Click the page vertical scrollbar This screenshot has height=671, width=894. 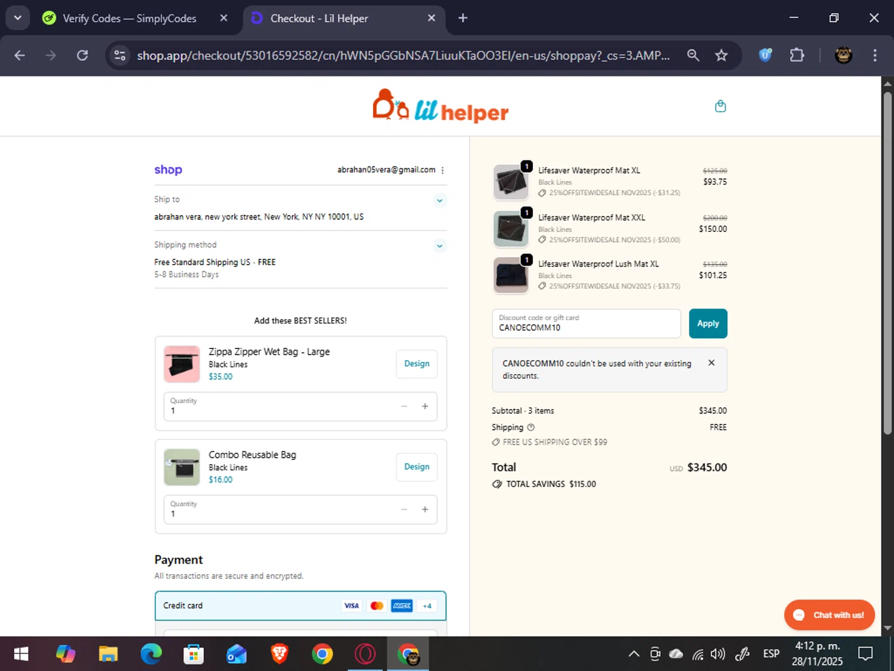(887, 262)
